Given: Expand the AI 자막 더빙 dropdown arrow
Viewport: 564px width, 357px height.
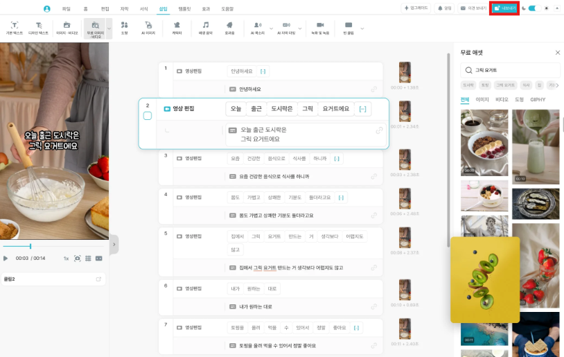Looking at the screenshot, I should coord(300,28).
